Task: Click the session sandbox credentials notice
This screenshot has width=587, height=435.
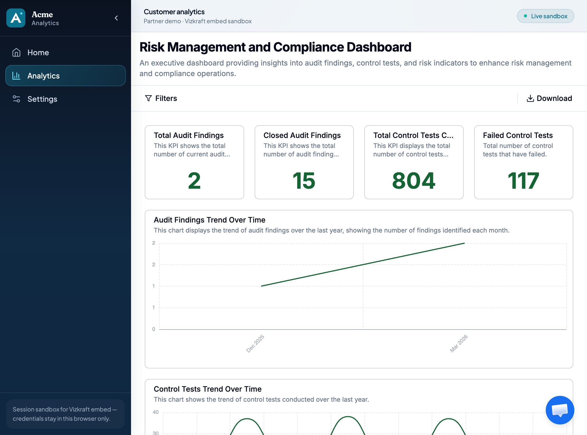Action: pyautogui.click(x=65, y=414)
